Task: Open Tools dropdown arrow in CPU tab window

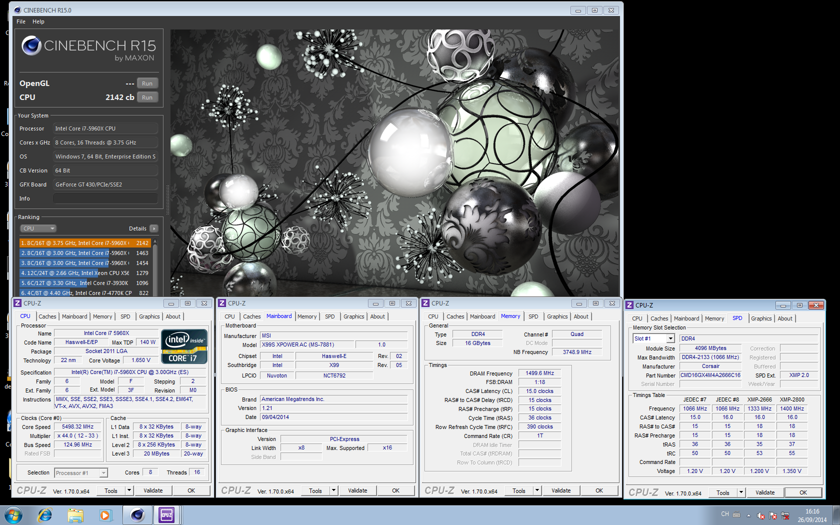Action: coord(129,490)
